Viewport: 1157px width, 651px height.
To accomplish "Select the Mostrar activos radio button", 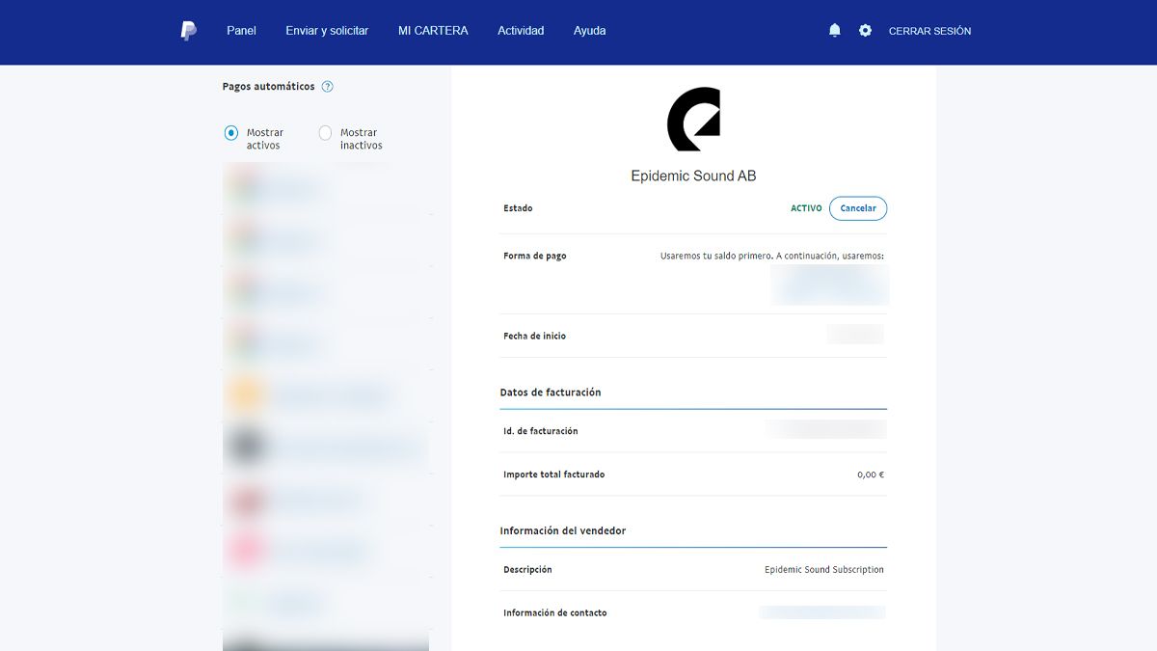I will tap(230, 132).
